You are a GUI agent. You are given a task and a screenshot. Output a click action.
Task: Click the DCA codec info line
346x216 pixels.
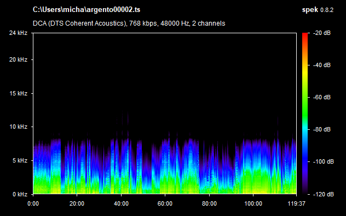tap(129, 23)
